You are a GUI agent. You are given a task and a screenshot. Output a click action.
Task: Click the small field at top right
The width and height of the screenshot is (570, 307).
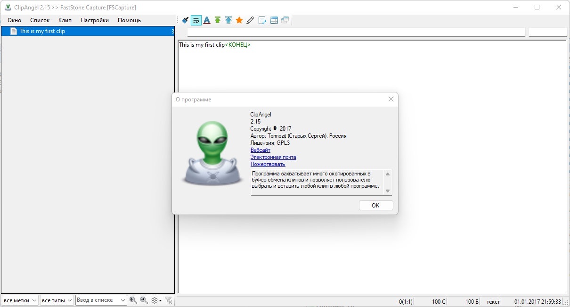[x=547, y=32]
